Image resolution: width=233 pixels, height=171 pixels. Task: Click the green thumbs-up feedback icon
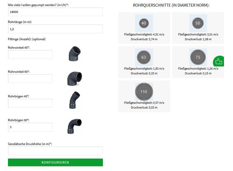click(219, 61)
